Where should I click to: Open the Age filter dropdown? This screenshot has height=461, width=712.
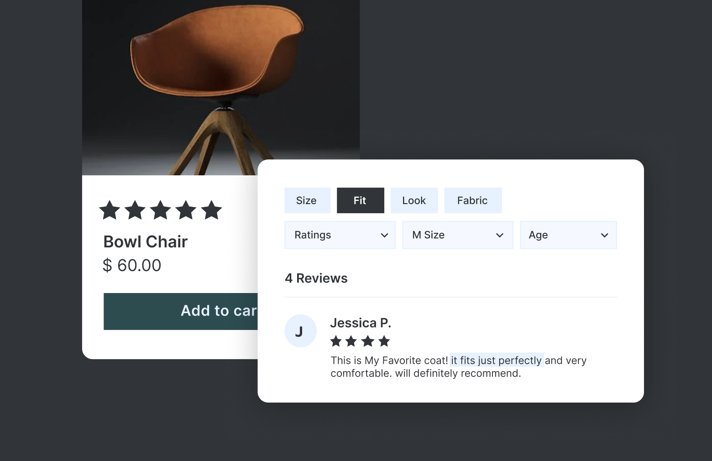(568, 235)
